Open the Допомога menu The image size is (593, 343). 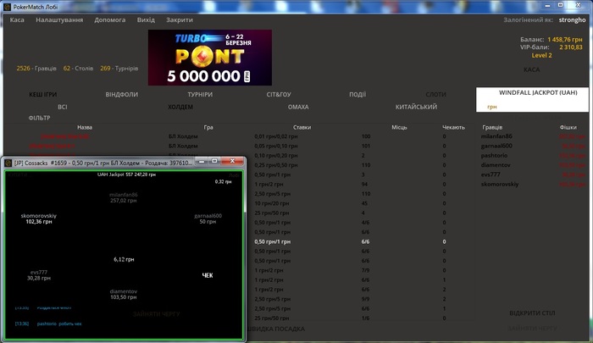(109, 19)
